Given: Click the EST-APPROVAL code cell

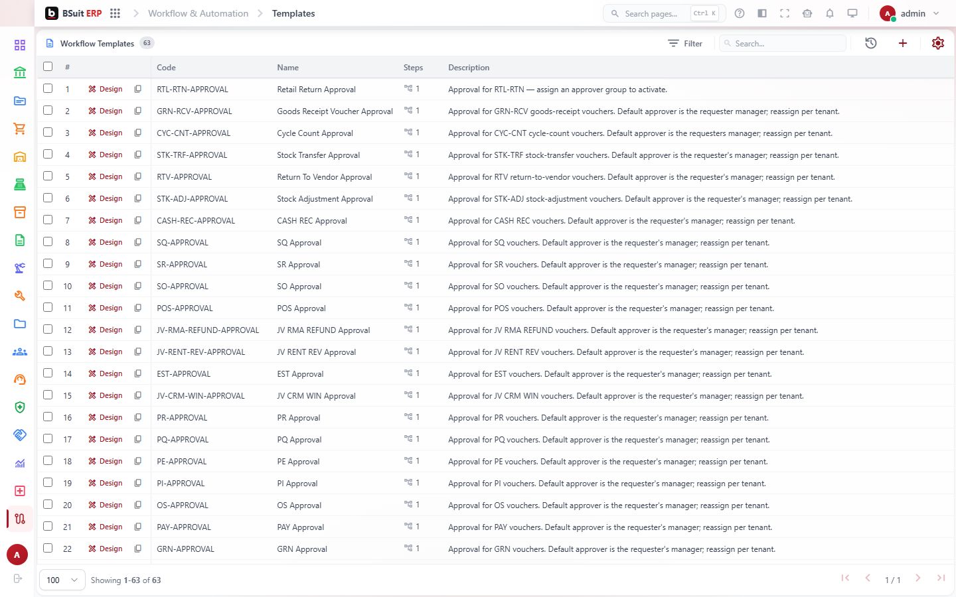Looking at the screenshot, I should (x=183, y=374).
